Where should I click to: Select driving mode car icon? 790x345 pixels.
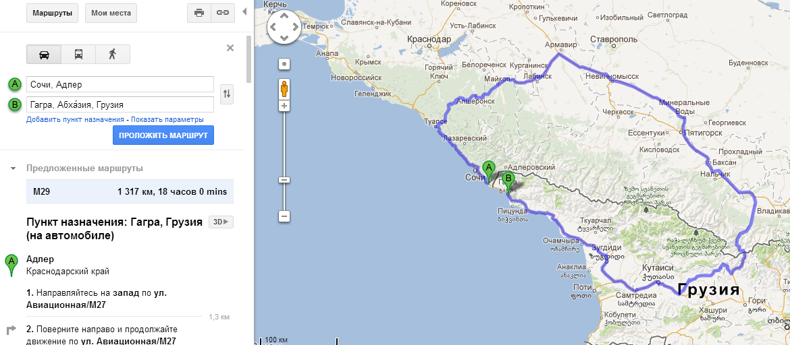click(44, 55)
